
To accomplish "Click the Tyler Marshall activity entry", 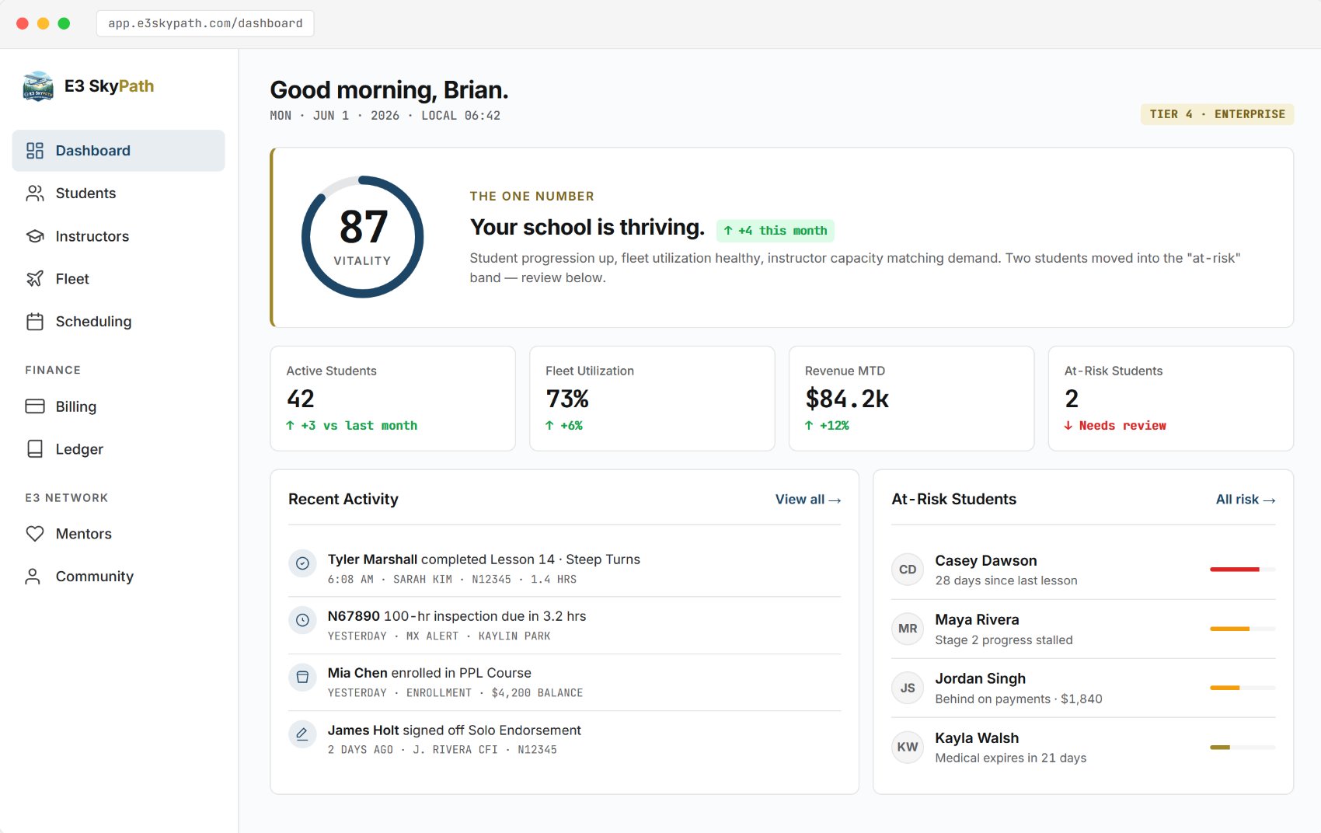I will point(564,569).
